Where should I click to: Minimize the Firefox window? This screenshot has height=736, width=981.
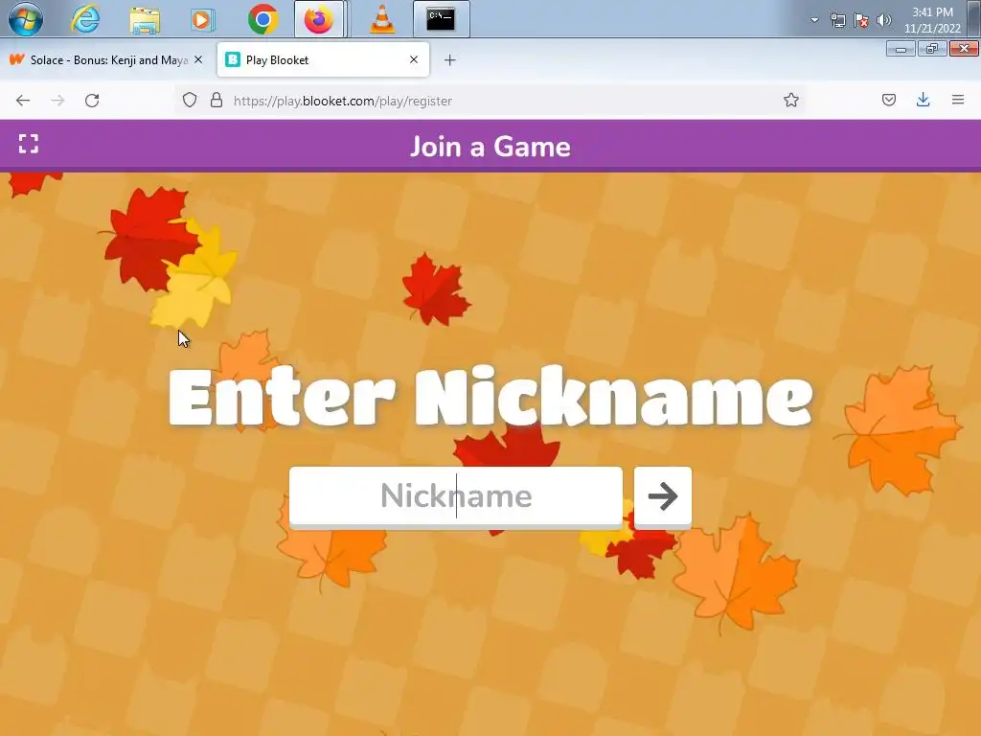point(901,49)
